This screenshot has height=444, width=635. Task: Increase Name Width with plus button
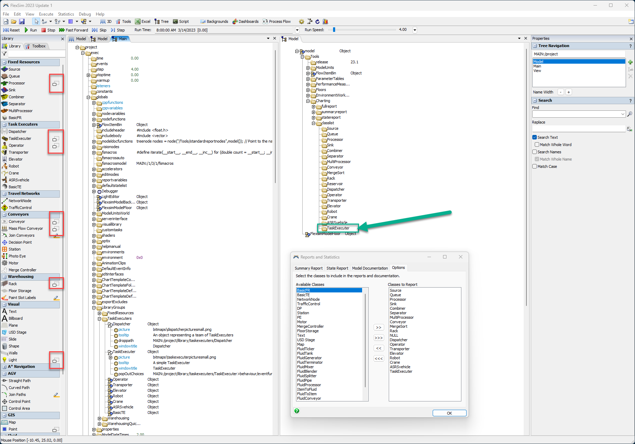point(569,92)
